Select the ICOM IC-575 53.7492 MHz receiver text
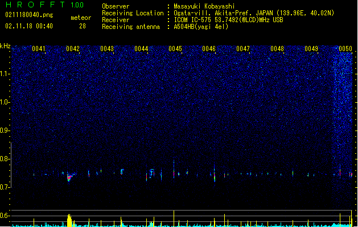358x227 pixels. click(228, 20)
